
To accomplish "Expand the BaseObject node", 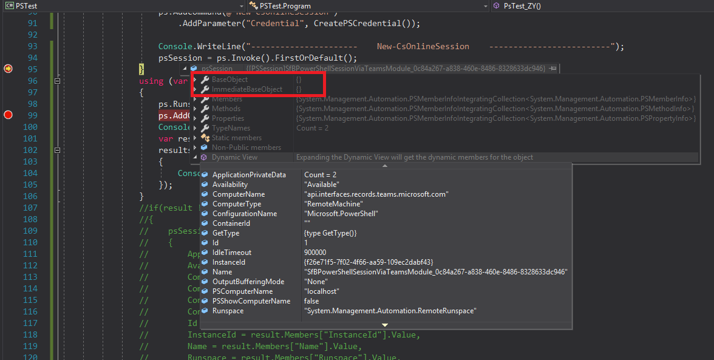I will 195,80.
